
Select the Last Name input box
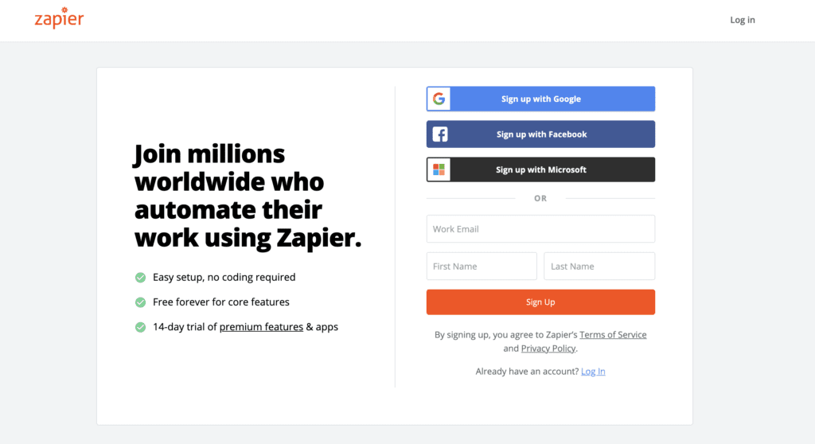pos(599,267)
